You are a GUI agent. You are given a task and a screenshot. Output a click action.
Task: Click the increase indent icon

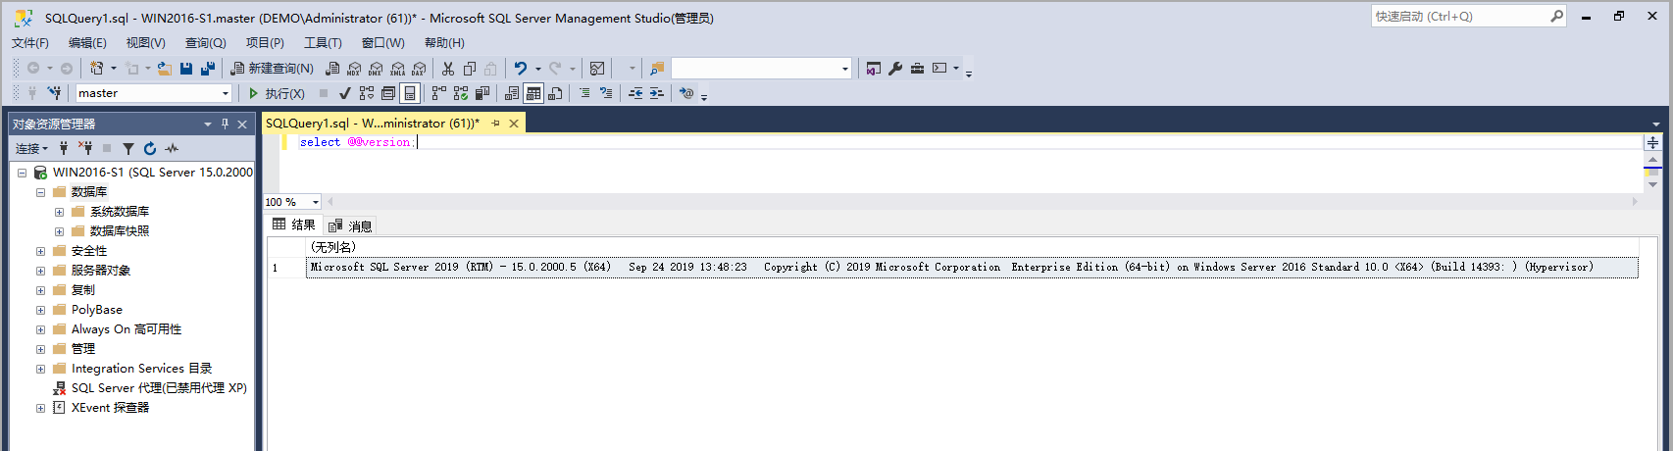(x=657, y=93)
